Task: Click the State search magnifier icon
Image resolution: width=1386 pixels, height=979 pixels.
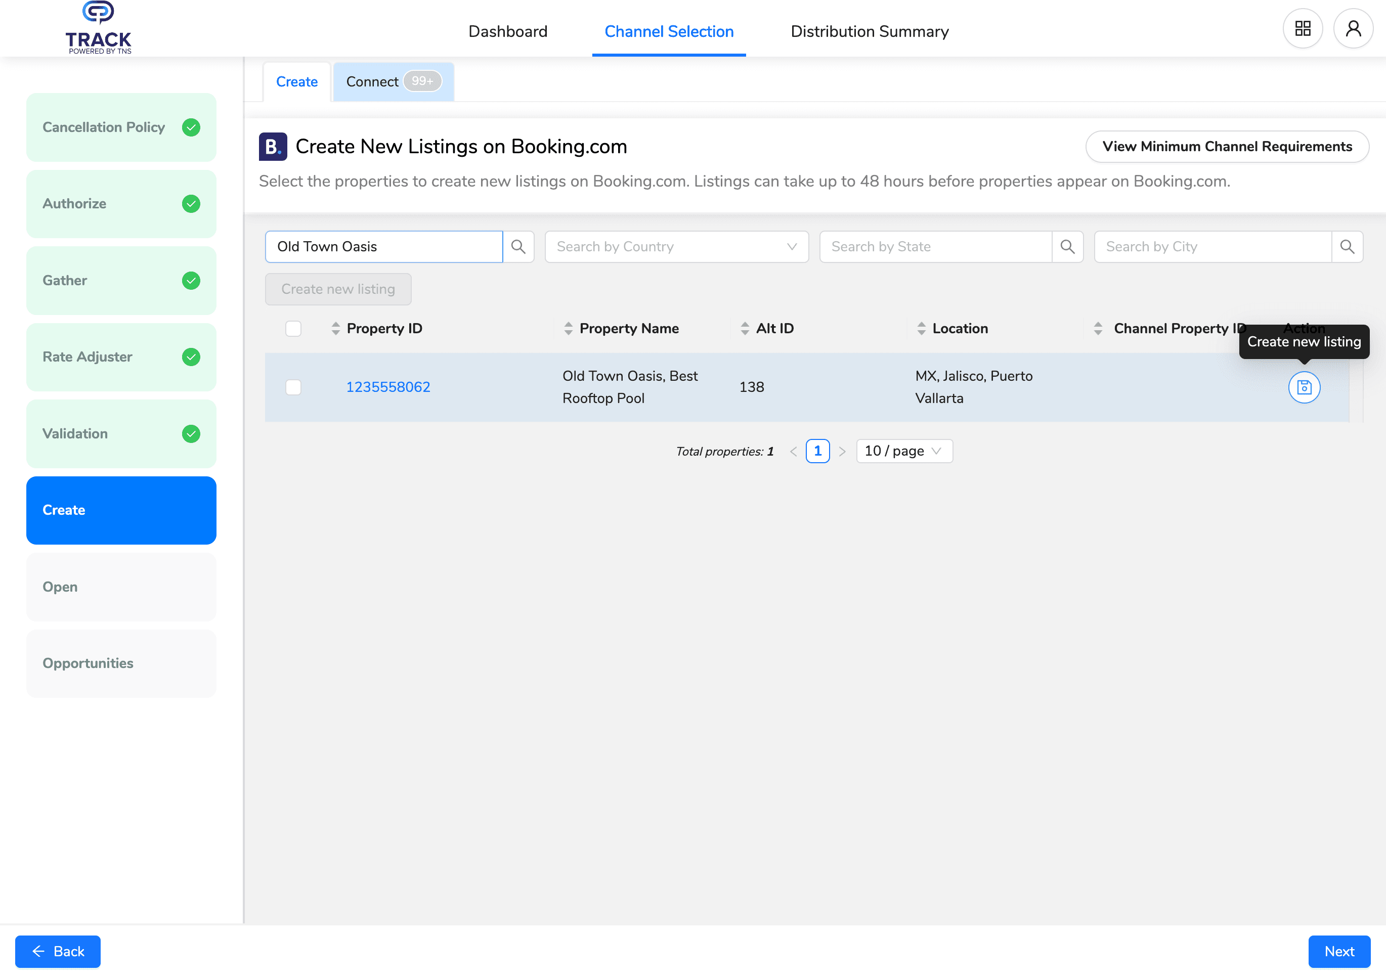Action: pos(1067,247)
